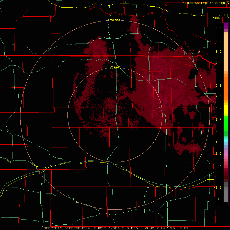Click the 1.0 value on color scale
Viewport: 230px width, 230px height.
point(218,154)
